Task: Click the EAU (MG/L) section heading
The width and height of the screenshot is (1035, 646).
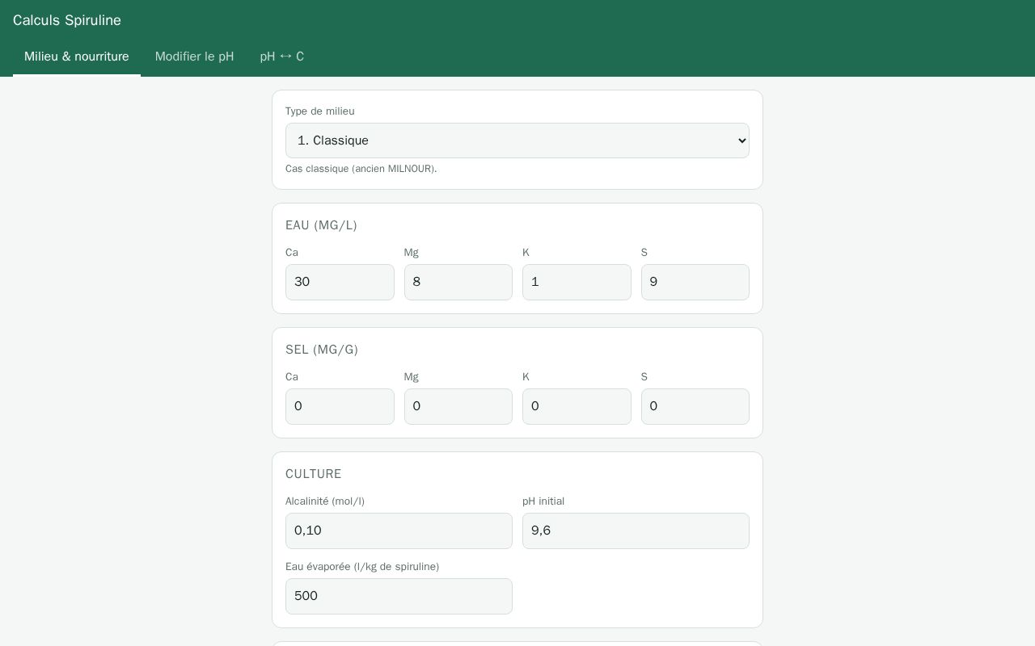Action: [321, 225]
